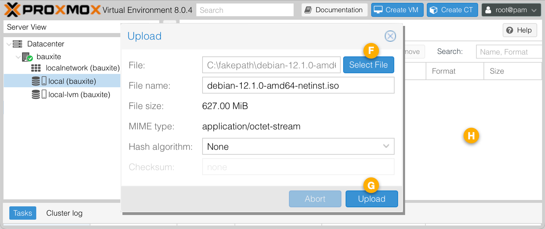Click the 627.00 MiB file size text

(225, 106)
